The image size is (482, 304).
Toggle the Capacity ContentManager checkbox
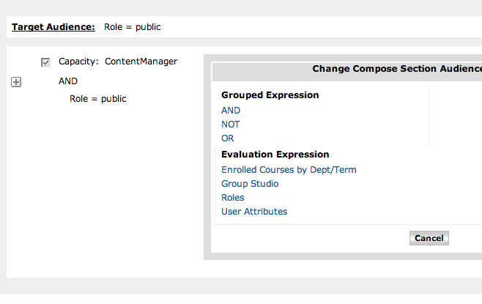pos(45,62)
